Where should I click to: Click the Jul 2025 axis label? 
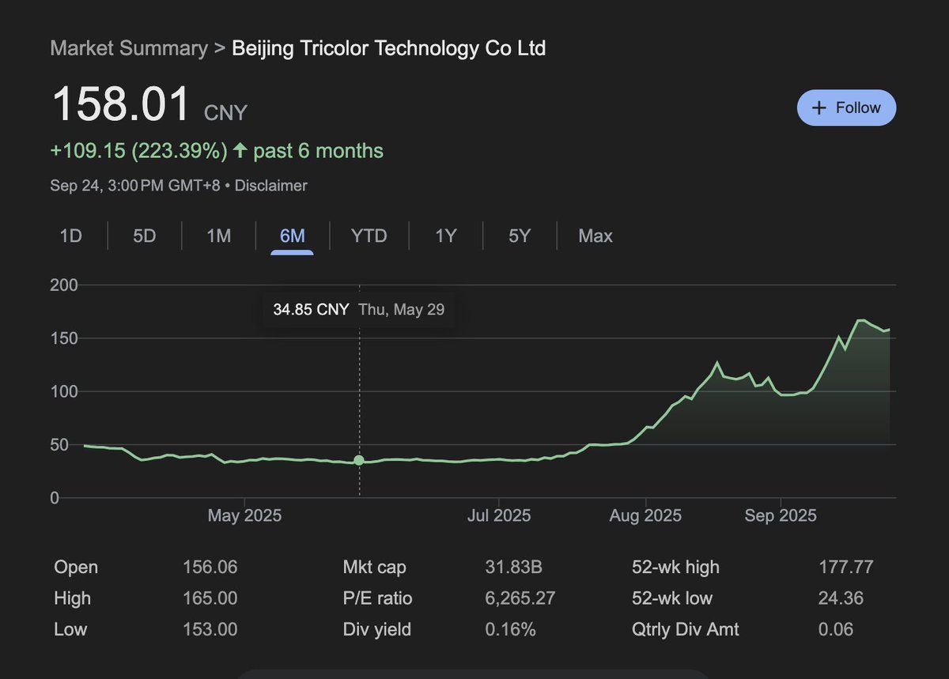click(499, 516)
